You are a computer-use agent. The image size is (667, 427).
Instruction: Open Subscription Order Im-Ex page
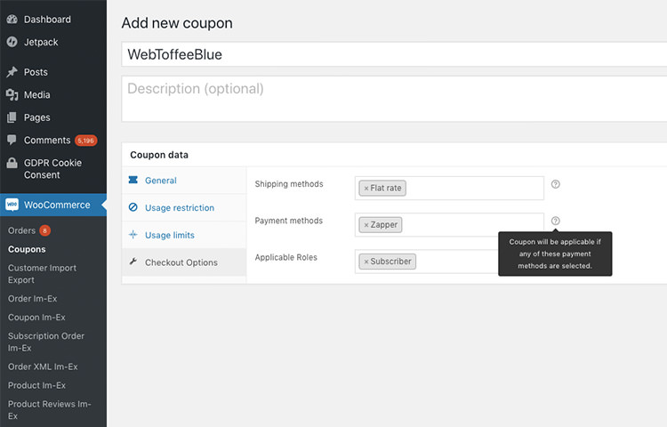(46, 342)
